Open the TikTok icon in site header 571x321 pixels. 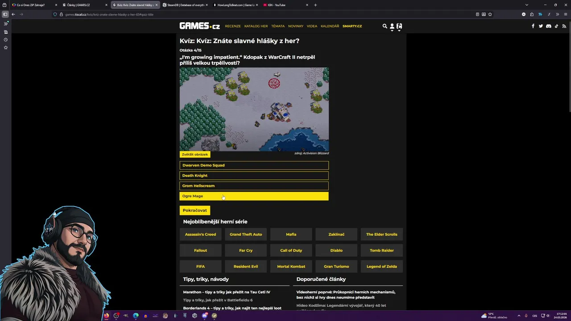(556, 26)
